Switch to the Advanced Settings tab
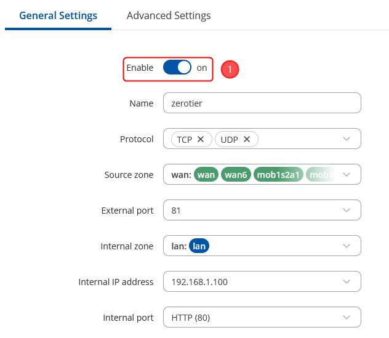 [169, 15]
